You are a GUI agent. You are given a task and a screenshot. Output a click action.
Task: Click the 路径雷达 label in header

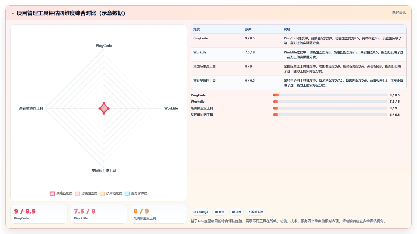click(399, 13)
